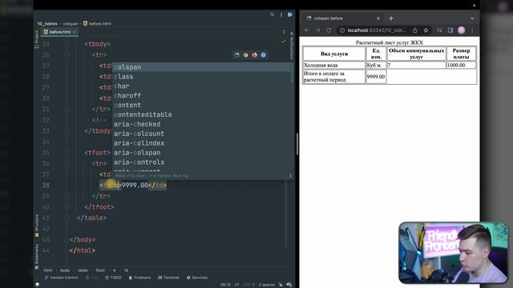Open the Project tool window
Viewport: 513px width, 288px height.
[x=37, y=39]
